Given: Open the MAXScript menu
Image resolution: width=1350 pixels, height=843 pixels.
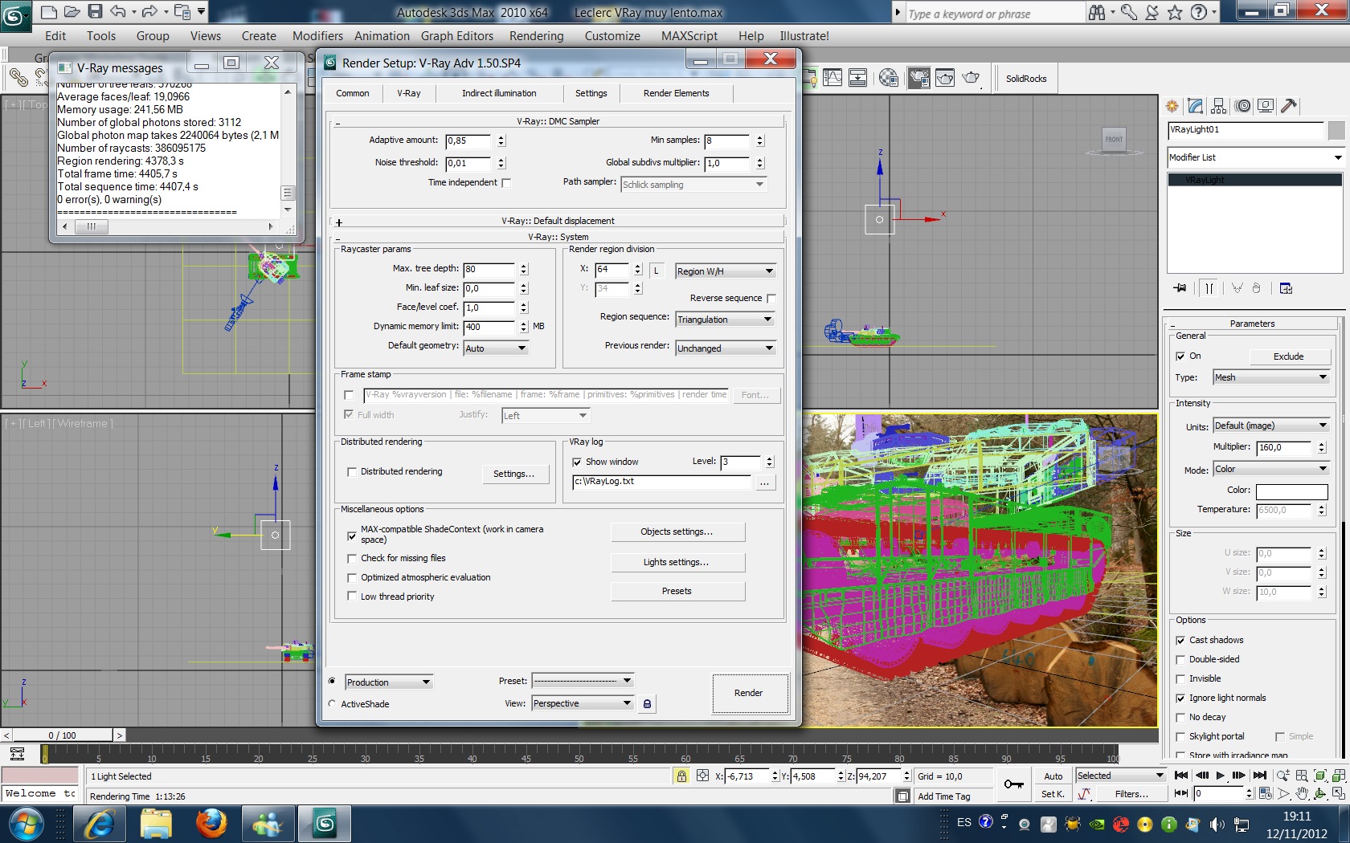Looking at the screenshot, I should (689, 36).
